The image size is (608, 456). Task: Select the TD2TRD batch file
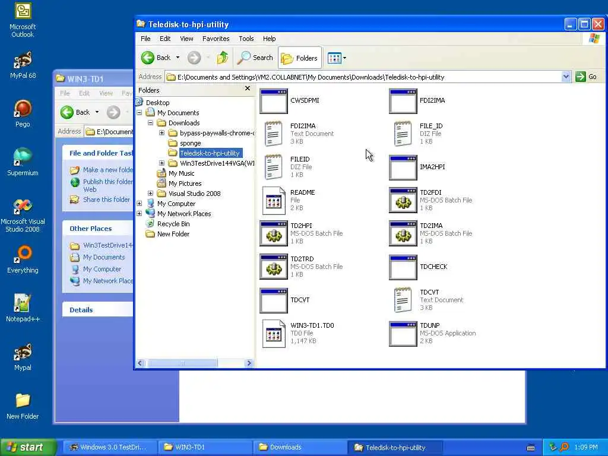pos(301,267)
